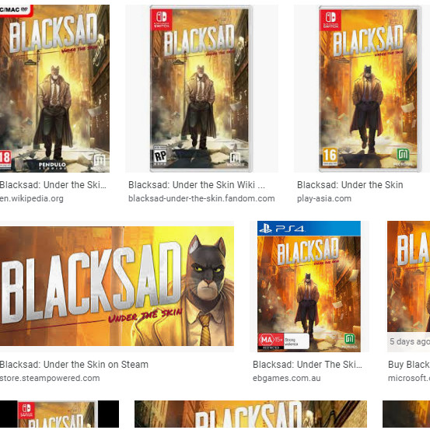Open the wide Steam Blacksad banner image
The width and height of the screenshot is (430, 430).
pyautogui.click(x=117, y=286)
